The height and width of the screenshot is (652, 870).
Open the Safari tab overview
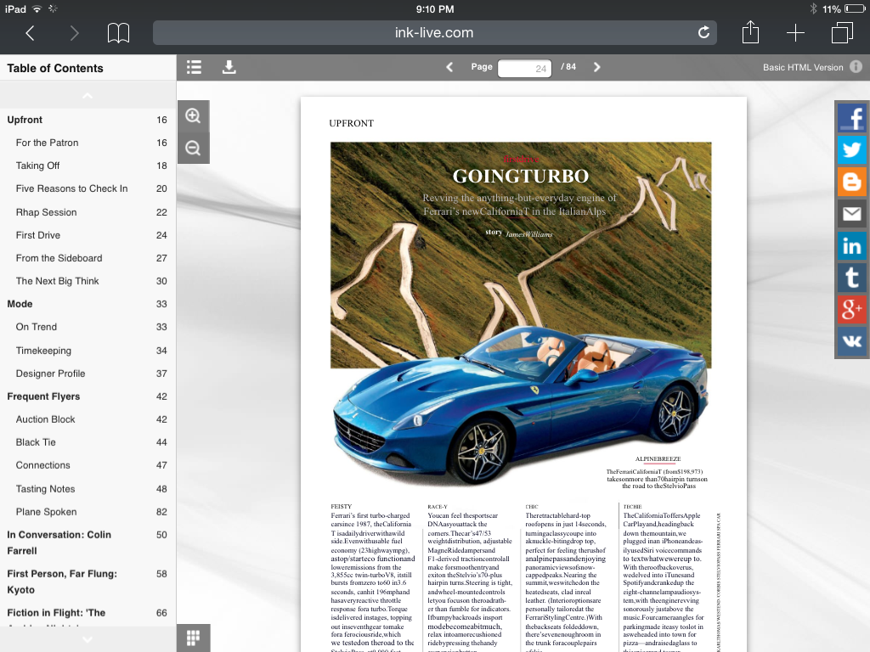(x=841, y=33)
